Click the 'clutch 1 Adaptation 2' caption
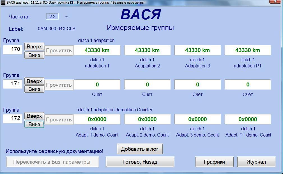Viewport: 283px width, 174px height. pos(147,63)
